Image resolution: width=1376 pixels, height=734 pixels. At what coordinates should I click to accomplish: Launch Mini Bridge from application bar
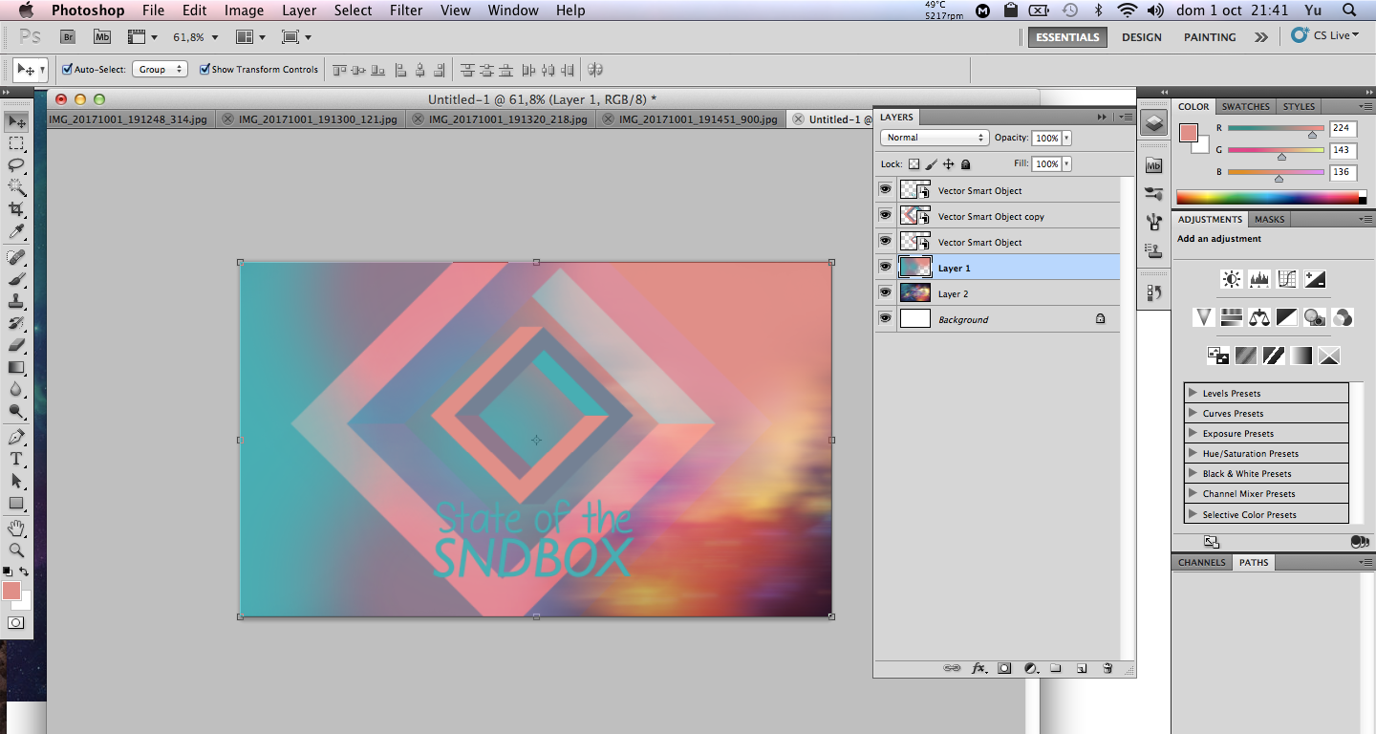click(102, 37)
